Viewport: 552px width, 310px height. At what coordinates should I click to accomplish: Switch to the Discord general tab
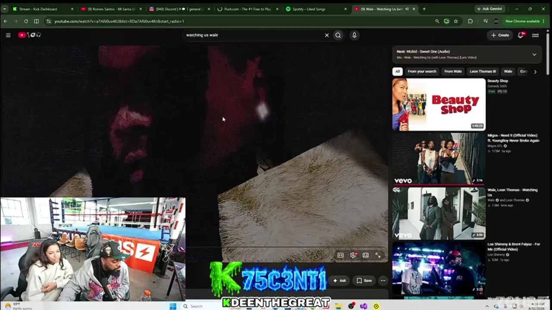pyautogui.click(x=179, y=9)
